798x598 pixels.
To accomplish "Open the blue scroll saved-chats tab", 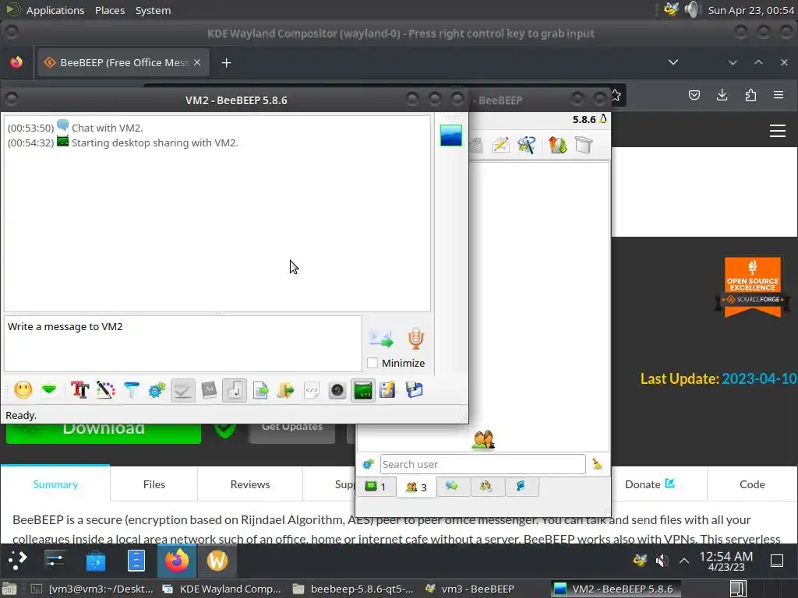I will pyautogui.click(x=521, y=487).
